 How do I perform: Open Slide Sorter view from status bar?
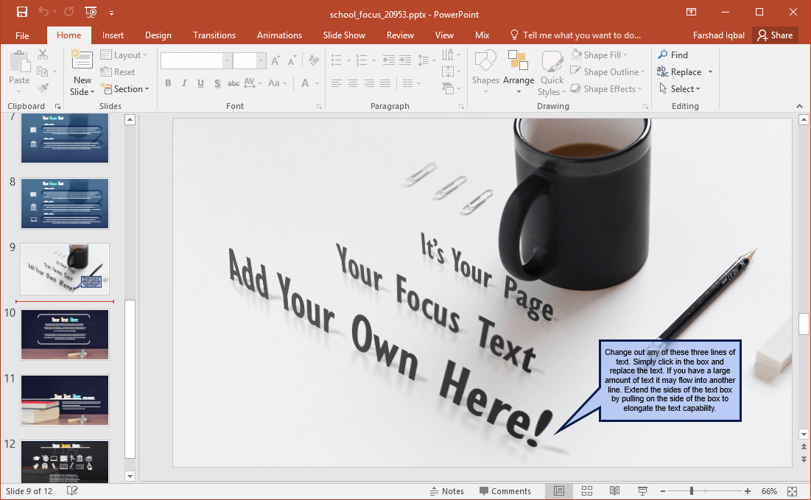pos(587,491)
